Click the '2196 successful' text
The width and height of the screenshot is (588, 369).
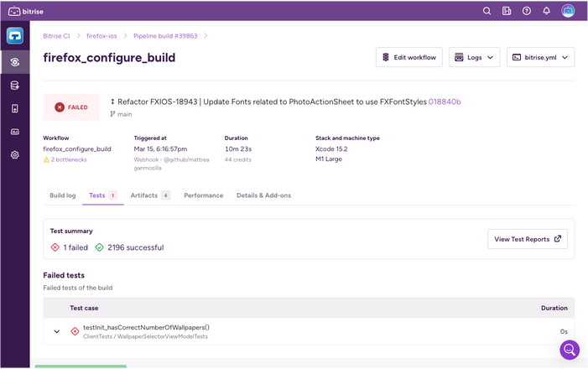135,247
